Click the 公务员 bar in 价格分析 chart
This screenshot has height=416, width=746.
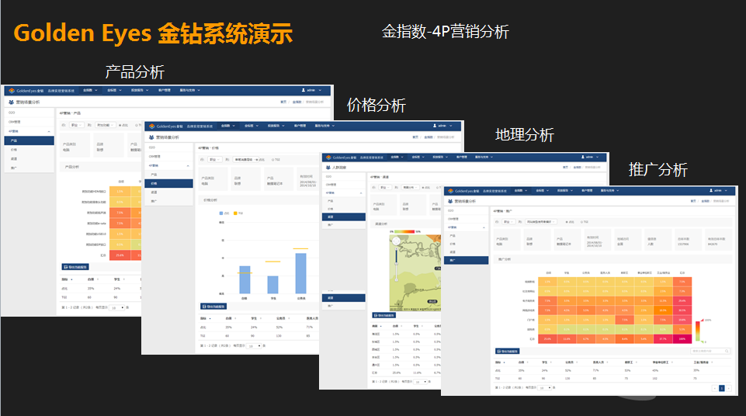(x=300, y=273)
